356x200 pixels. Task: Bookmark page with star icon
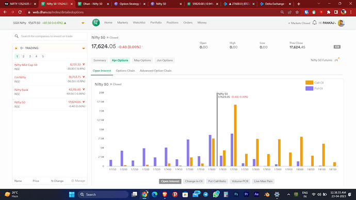(x=297, y=12)
